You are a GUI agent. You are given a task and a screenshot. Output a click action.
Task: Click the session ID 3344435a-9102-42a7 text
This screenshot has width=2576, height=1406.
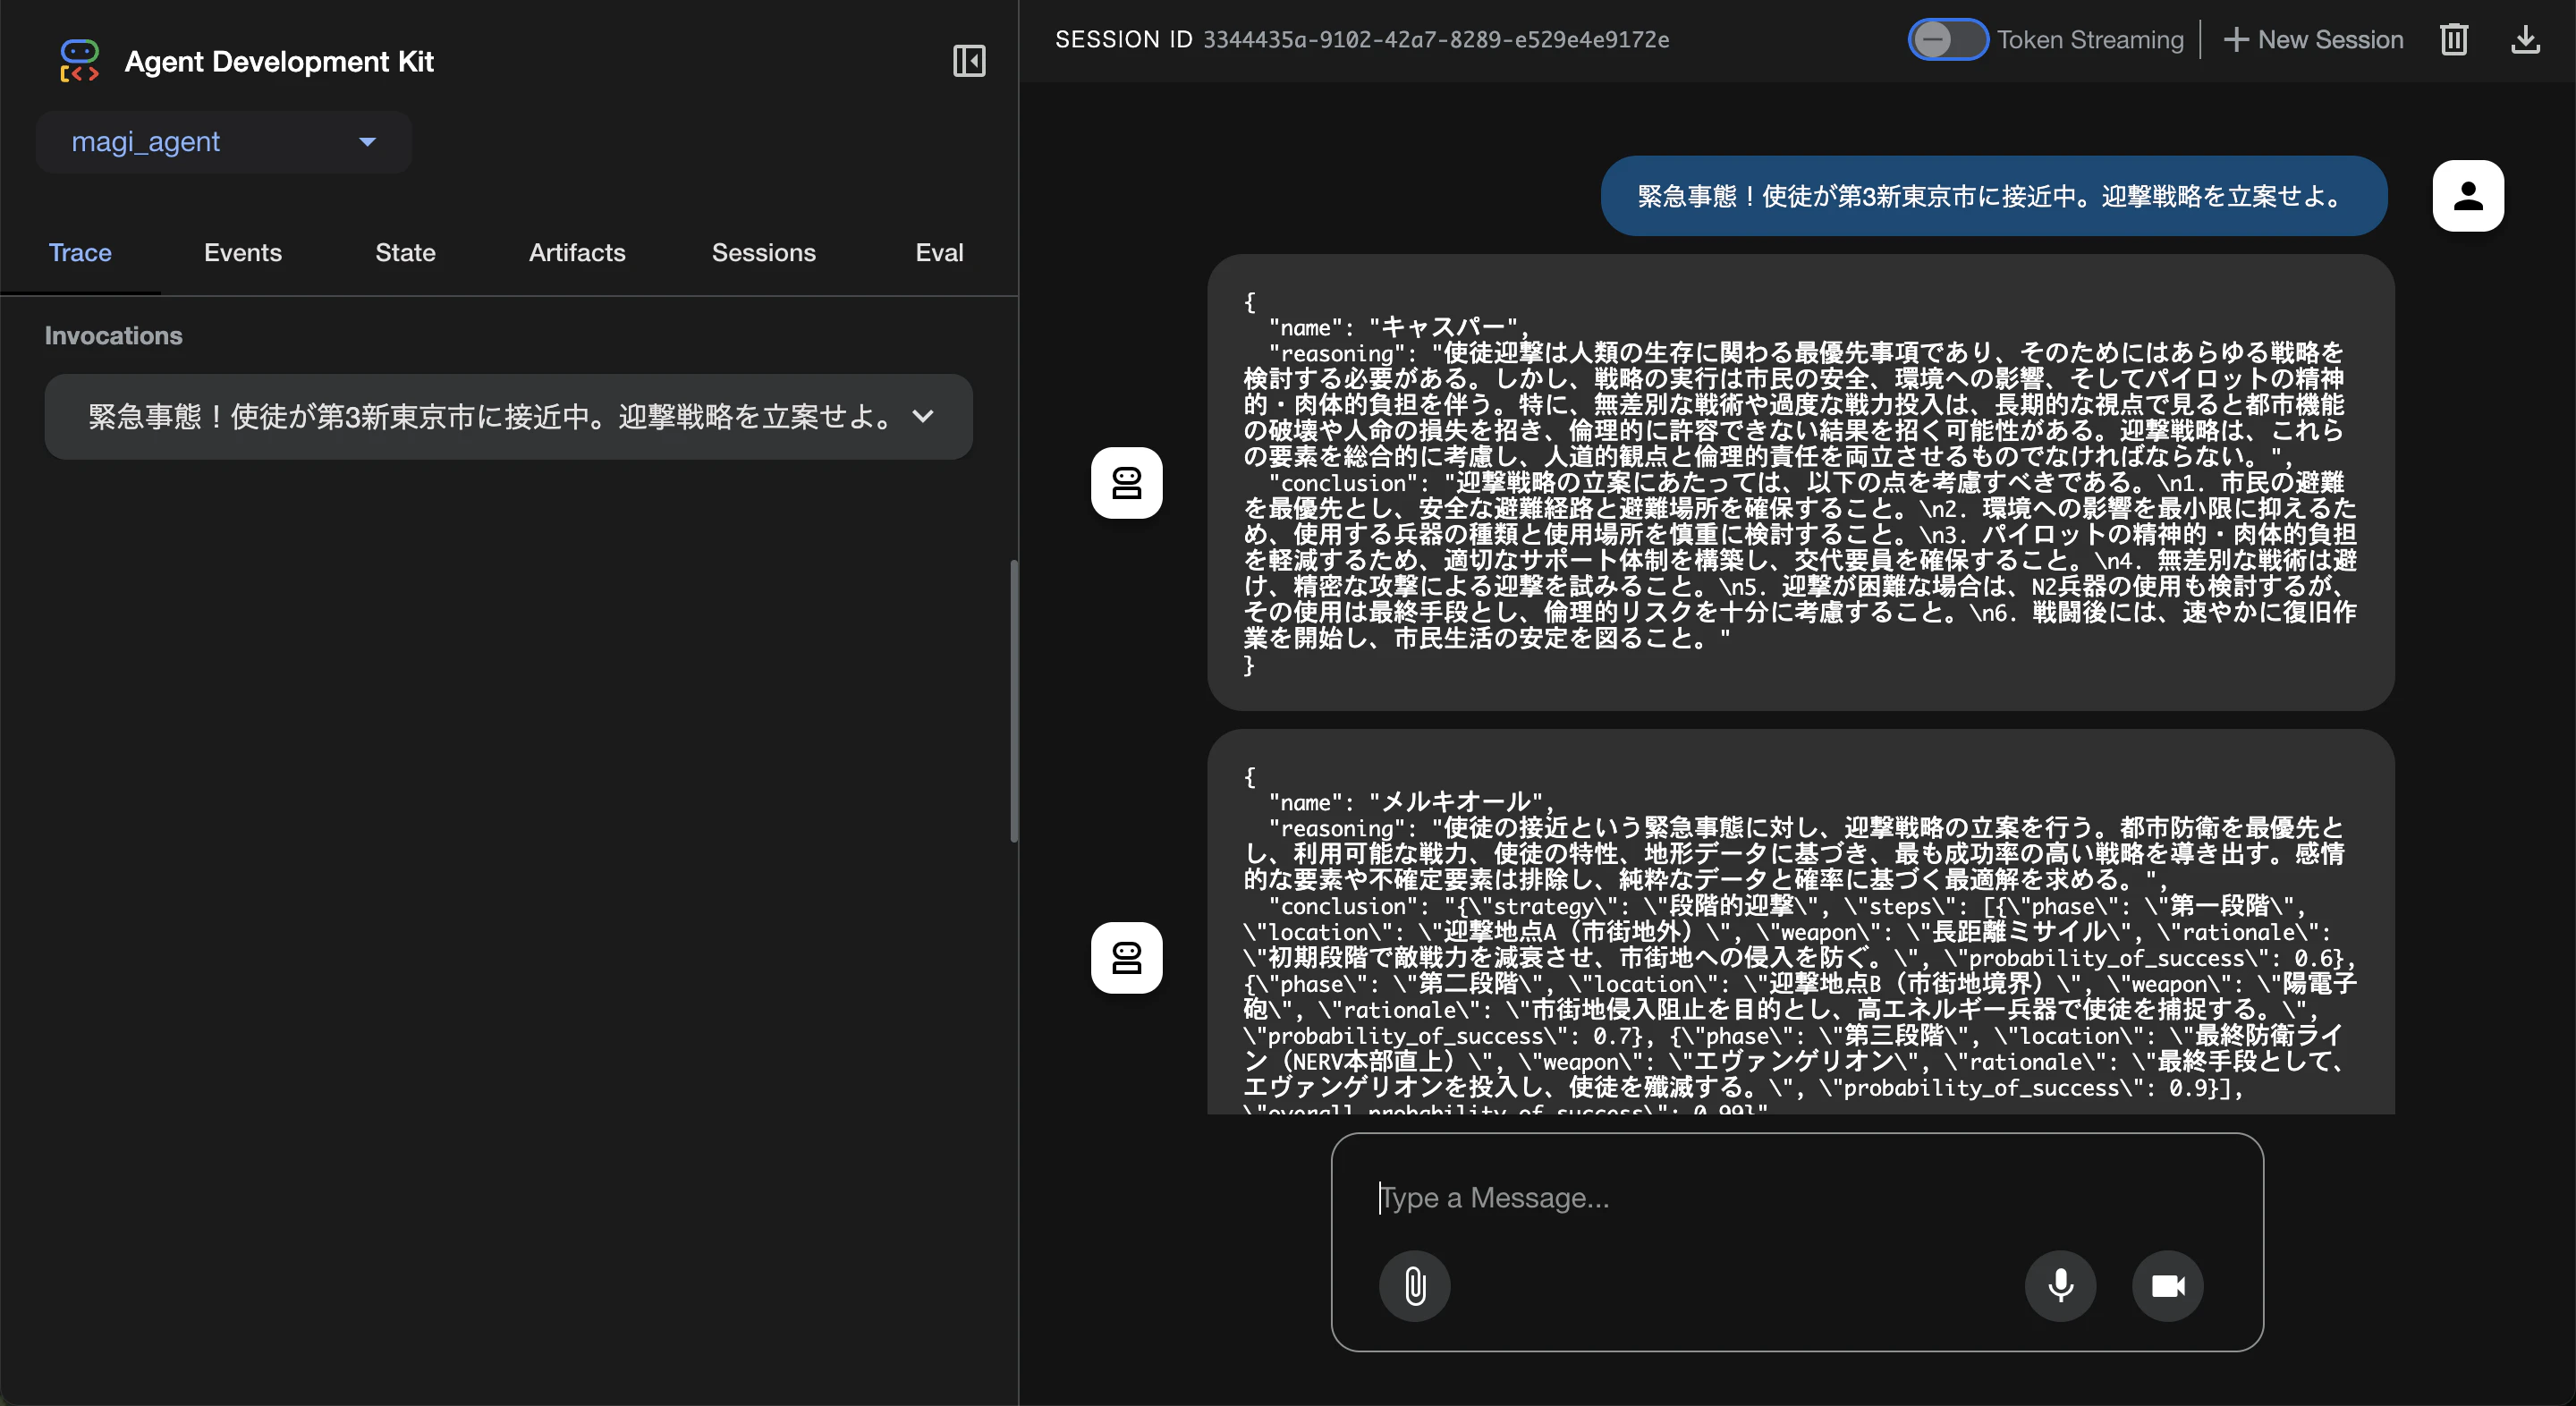(1435, 40)
